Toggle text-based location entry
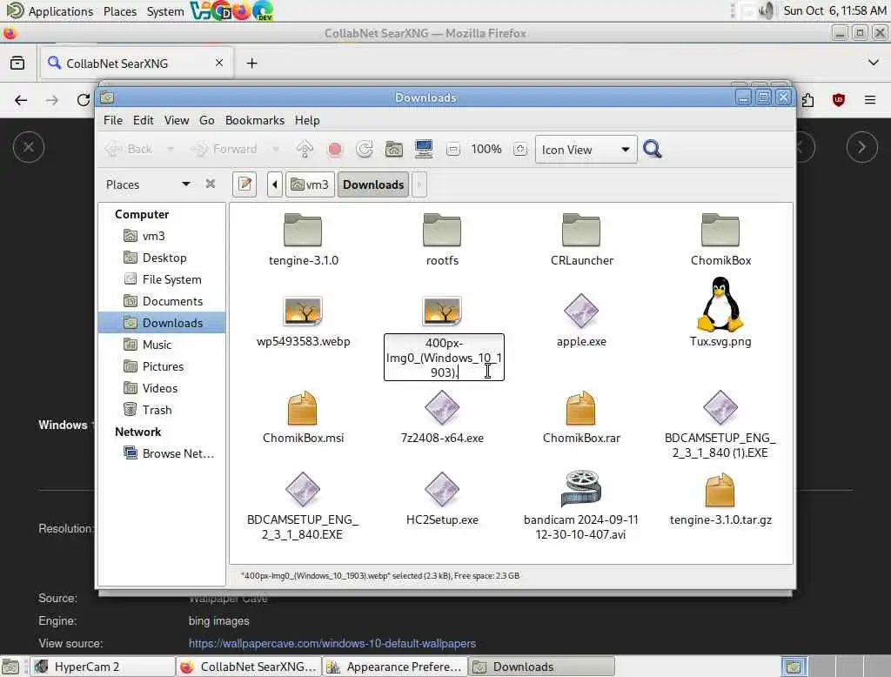The height and width of the screenshot is (677, 891). [245, 184]
